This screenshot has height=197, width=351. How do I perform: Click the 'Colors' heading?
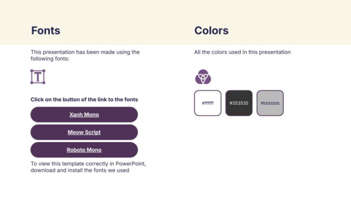211,31
